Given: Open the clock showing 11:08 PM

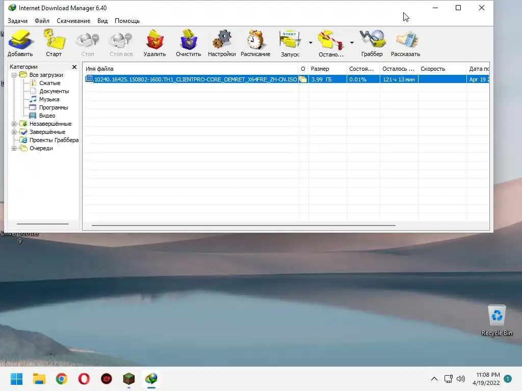Looking at the screenshot, I should pos(486,379).
